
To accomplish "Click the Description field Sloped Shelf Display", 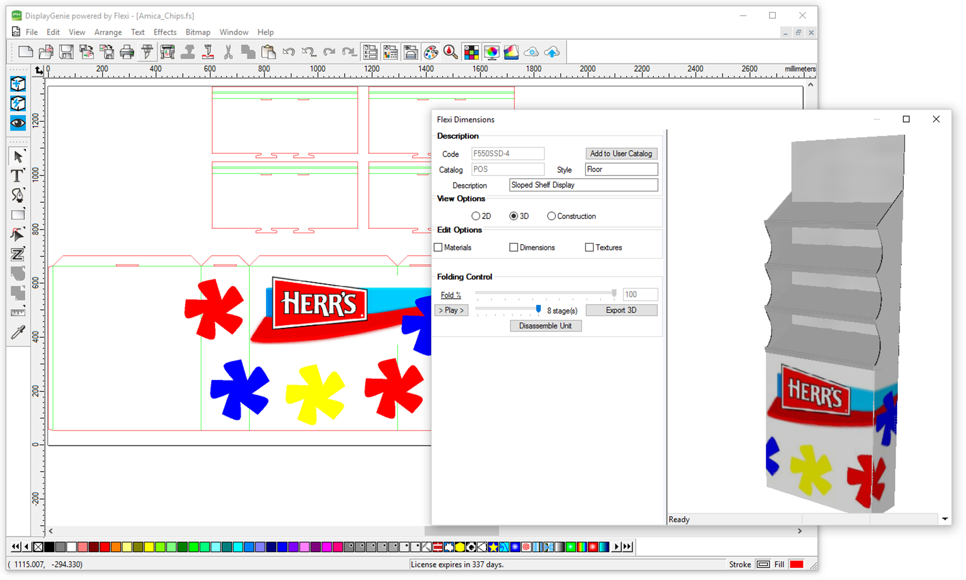I will pos(583,185).
